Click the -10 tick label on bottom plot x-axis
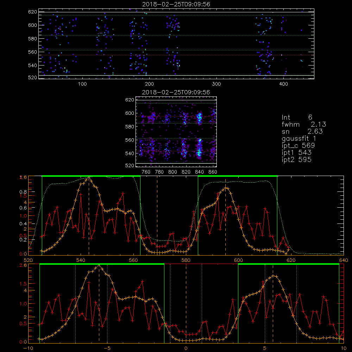Image resolution: width=352 pixels, height=352 pixels. 28,348
